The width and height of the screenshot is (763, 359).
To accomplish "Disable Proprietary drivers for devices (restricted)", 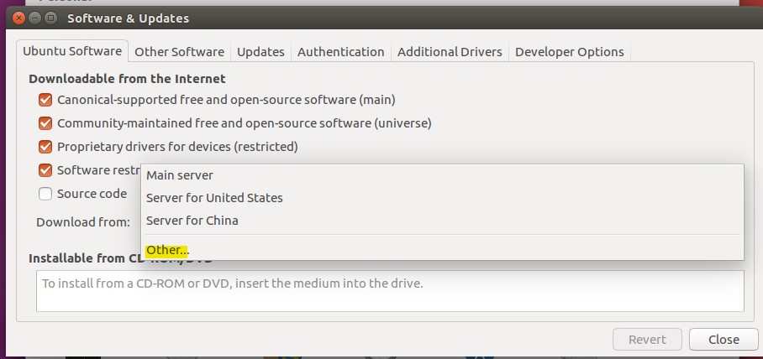I will click(45, 147).
